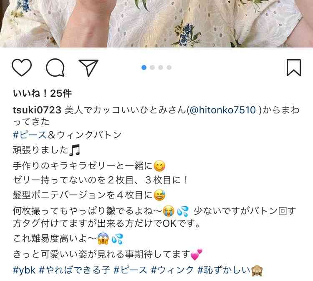Jump to the second carousel photo dot
This screenshot has width=313, height=281.
point(152,68)
